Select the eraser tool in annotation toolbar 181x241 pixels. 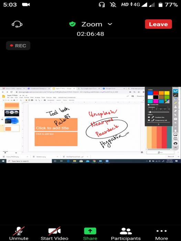click(x=175, y=111)
